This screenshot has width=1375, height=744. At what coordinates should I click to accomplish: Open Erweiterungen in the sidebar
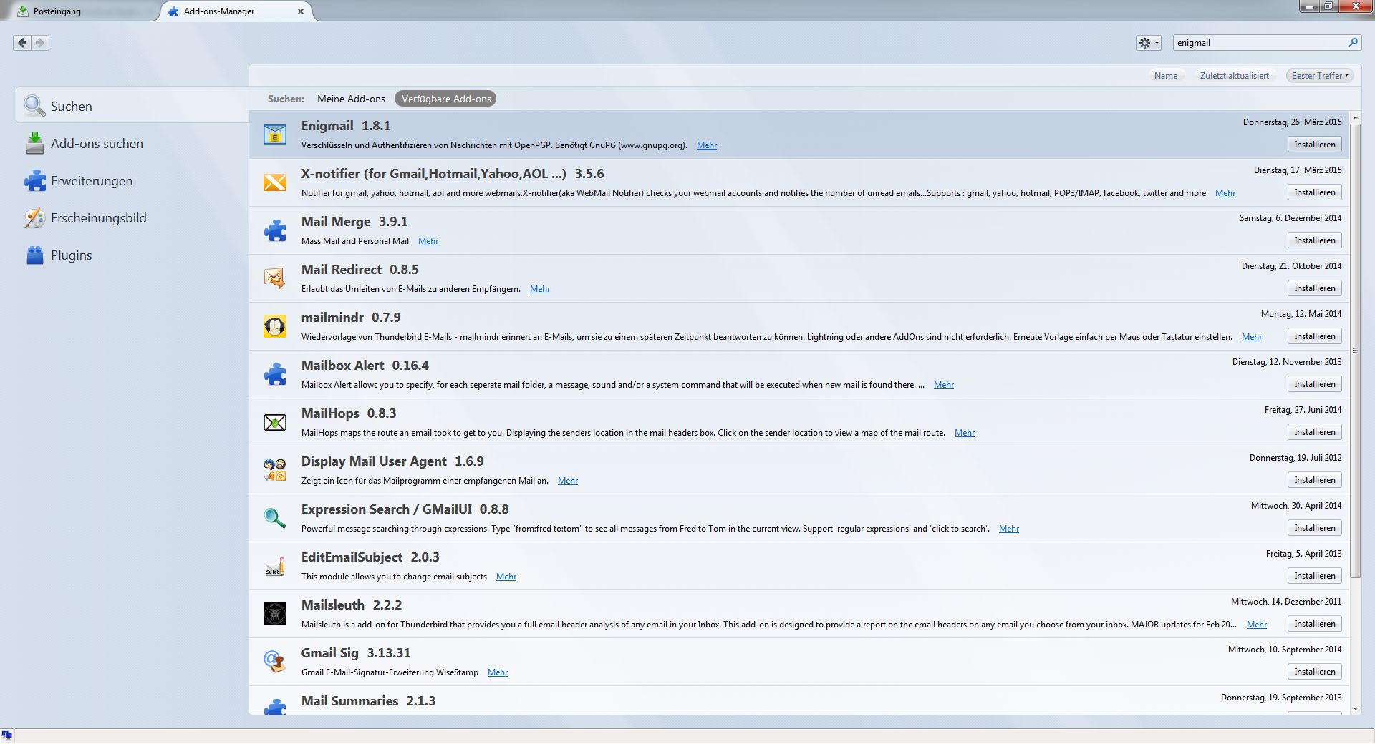(x=91, y=181)
